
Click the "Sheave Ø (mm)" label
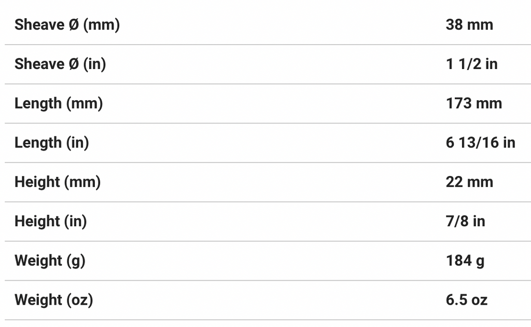67,24
